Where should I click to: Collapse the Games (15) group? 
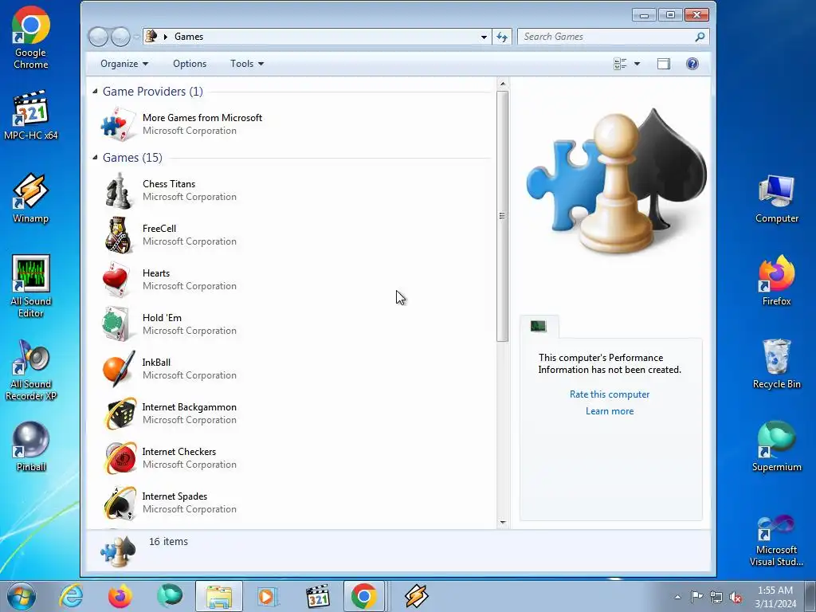point(95,157)
